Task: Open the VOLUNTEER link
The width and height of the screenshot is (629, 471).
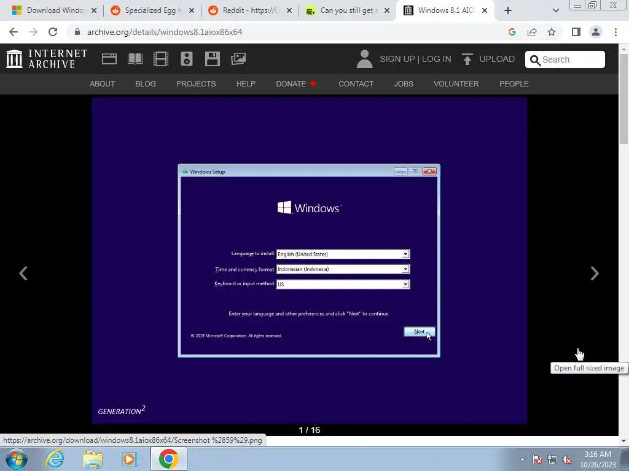Action: coord(456,83)
